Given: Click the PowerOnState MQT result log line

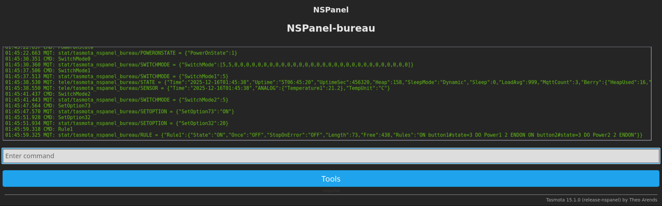Looking at the screenshot, I should 121,53.
